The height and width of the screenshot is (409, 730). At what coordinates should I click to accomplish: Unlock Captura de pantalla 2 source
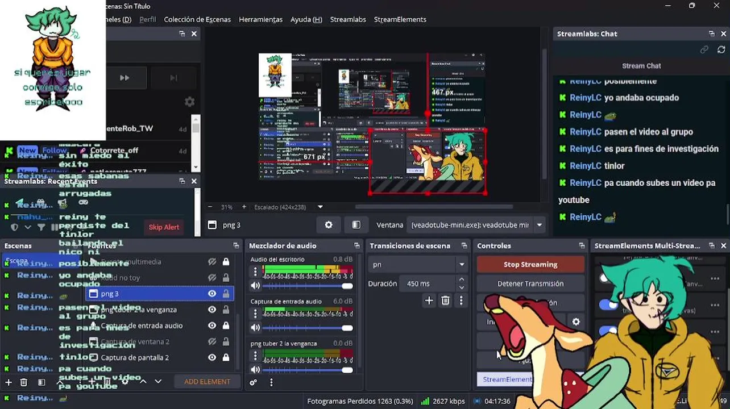226,357
